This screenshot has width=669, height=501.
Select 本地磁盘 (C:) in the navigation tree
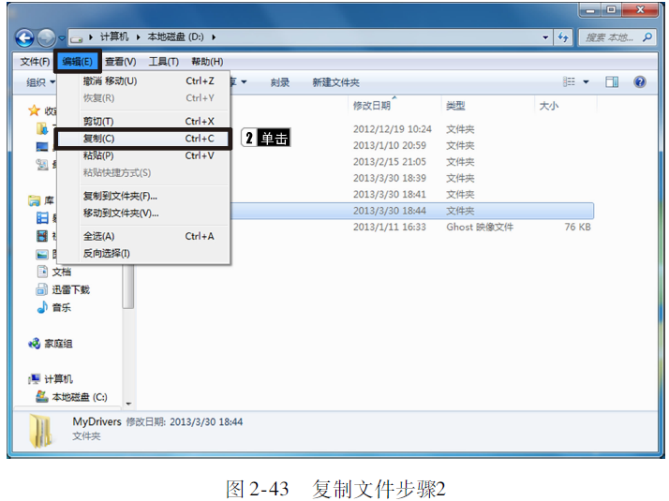[x=80, y=397]
